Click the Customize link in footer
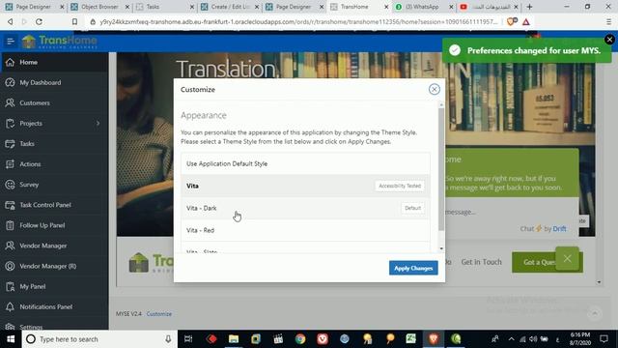 [x=158, y=314]
